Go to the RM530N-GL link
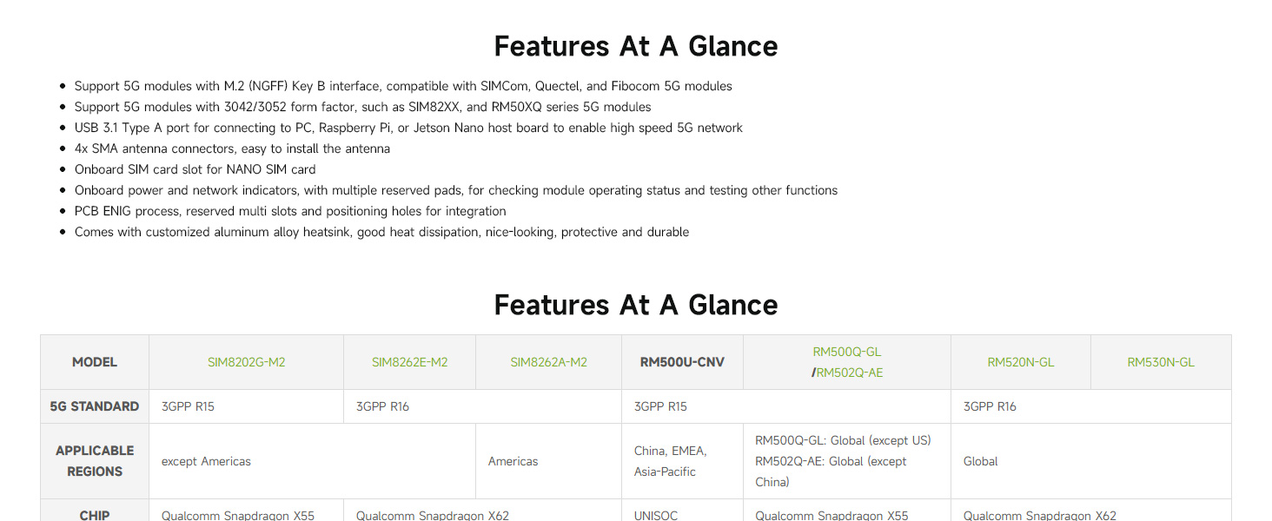This screenshot has height=521, width=1272. pos(1160,362)
